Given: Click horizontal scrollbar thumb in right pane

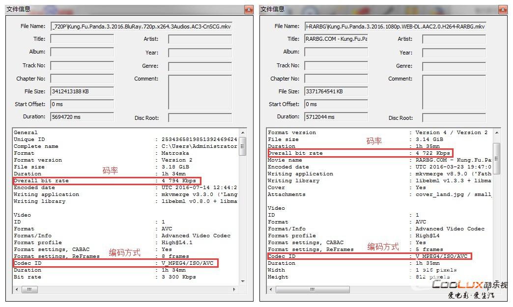Looking at the screenshot, I should [313, 290].
